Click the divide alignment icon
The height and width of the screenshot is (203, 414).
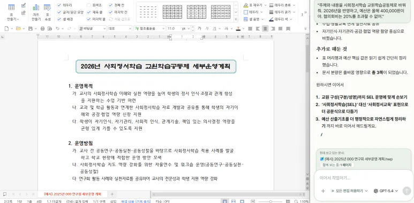point(288,28)
